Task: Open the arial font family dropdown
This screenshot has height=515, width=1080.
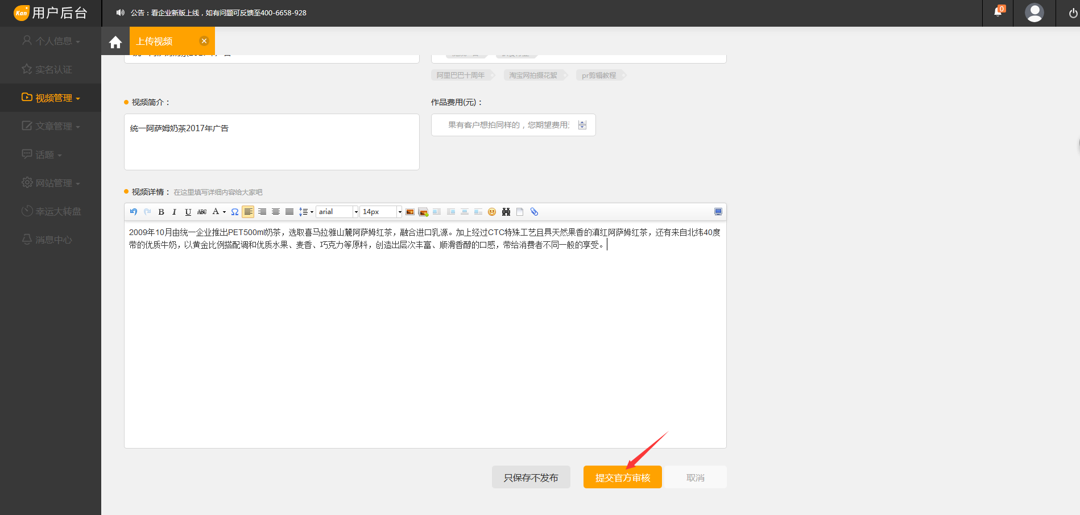Action: coord(356,212)
